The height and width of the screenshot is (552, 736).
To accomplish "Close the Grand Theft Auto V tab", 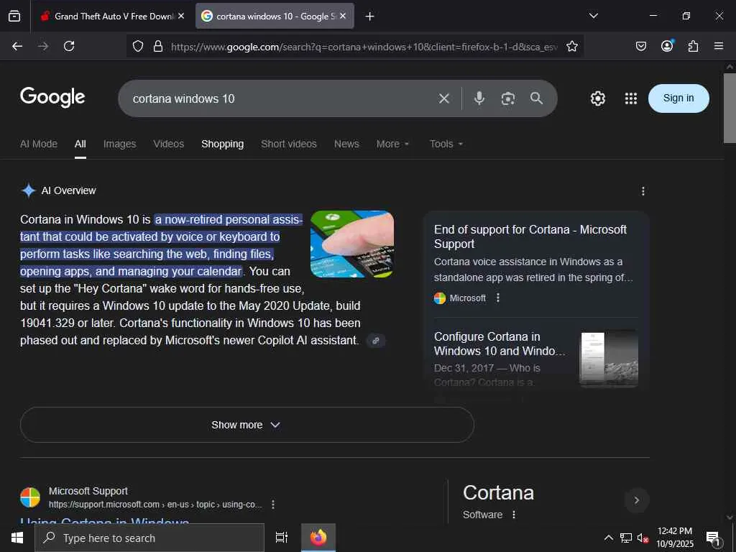I will point(181,16).
